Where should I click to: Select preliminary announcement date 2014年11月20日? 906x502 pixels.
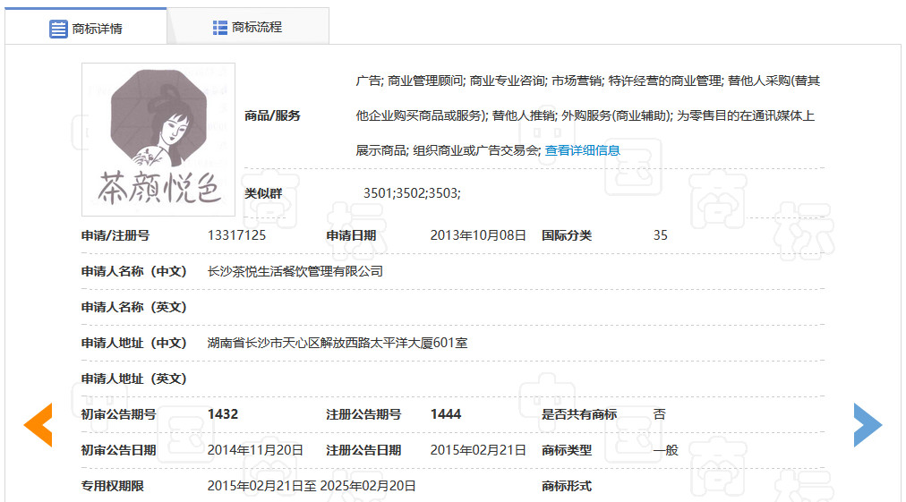point(255,450)
